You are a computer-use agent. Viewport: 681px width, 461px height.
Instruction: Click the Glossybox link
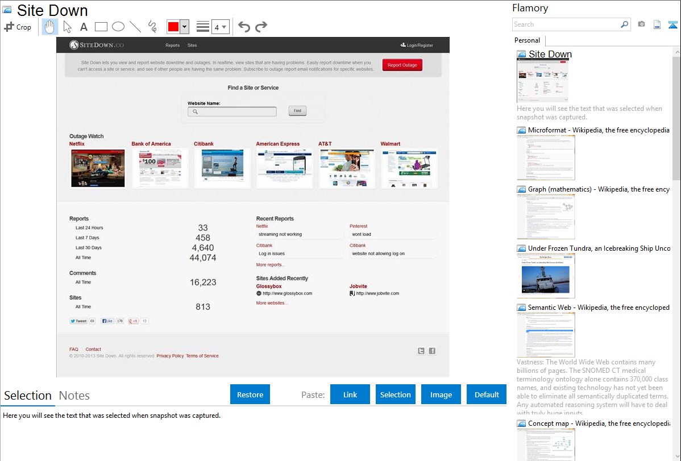tap(269, 286)
